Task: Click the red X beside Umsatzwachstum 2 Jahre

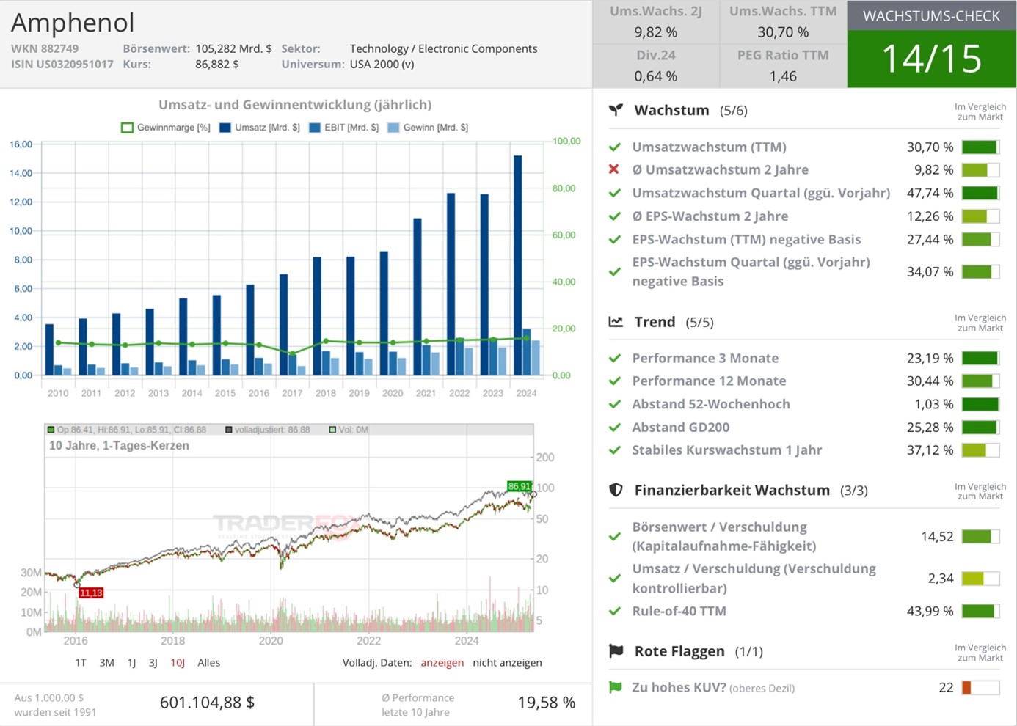Action: pyautogui.click(x=614, y=169)
